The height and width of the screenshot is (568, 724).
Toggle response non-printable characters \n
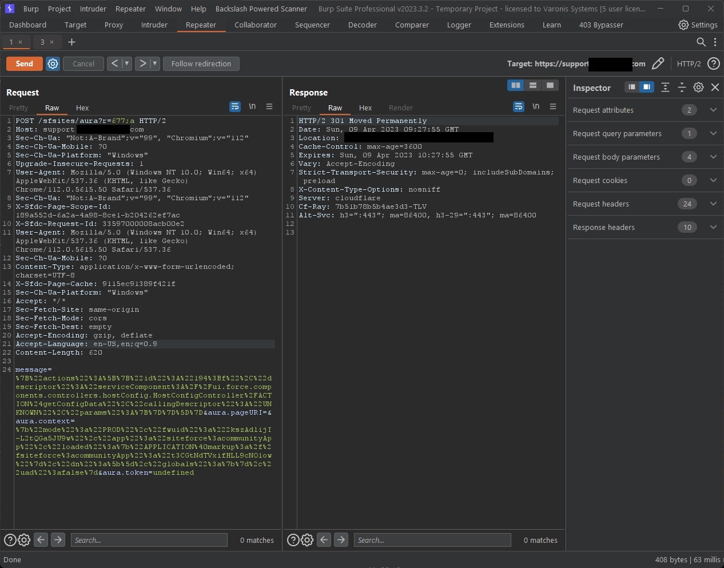pyautogui.click(x=536, y=107)
